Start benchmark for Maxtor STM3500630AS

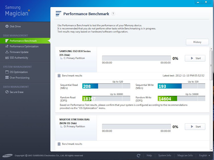click(195, 127)
